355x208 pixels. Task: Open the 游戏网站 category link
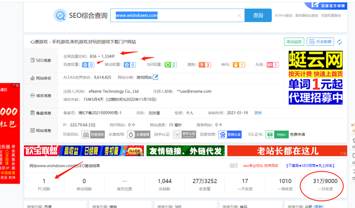point(144,77)
